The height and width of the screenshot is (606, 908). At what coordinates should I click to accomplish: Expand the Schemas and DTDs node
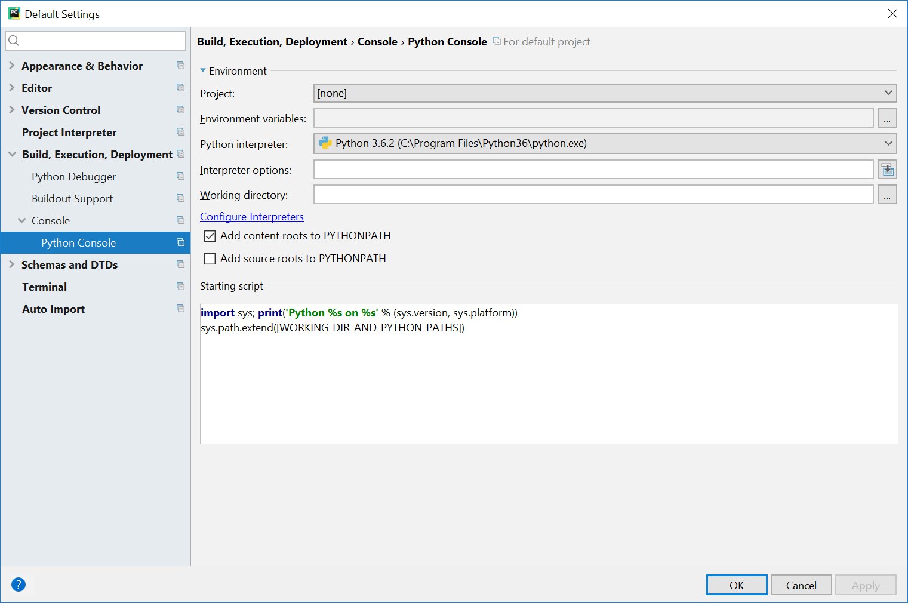pyautogui.click(x=11, y=264)
